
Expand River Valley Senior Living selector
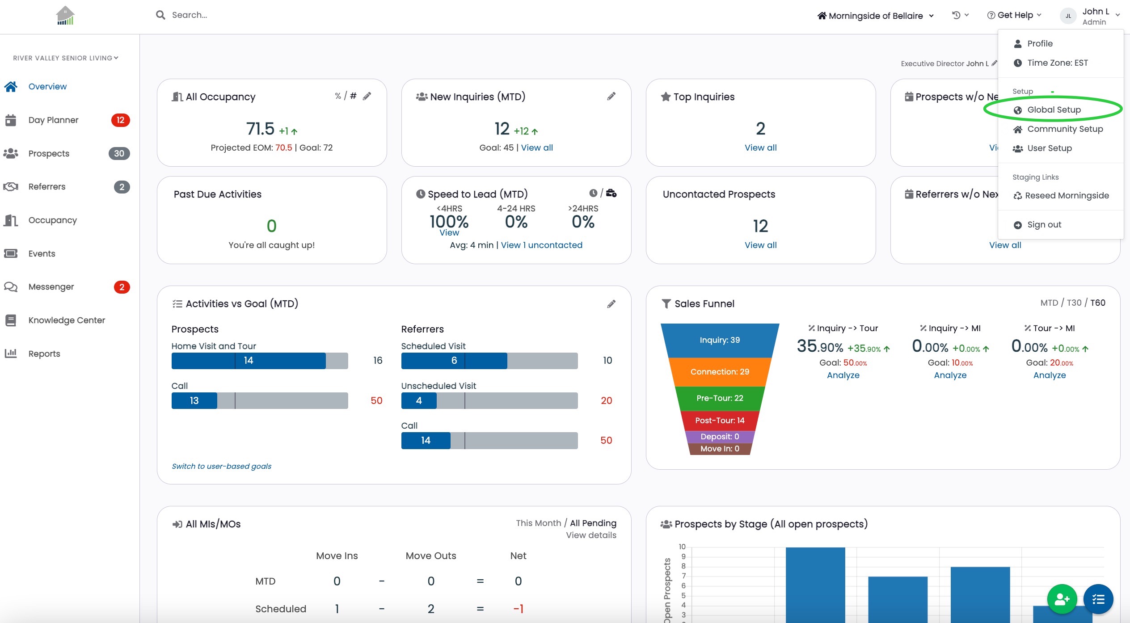(66, 58)
